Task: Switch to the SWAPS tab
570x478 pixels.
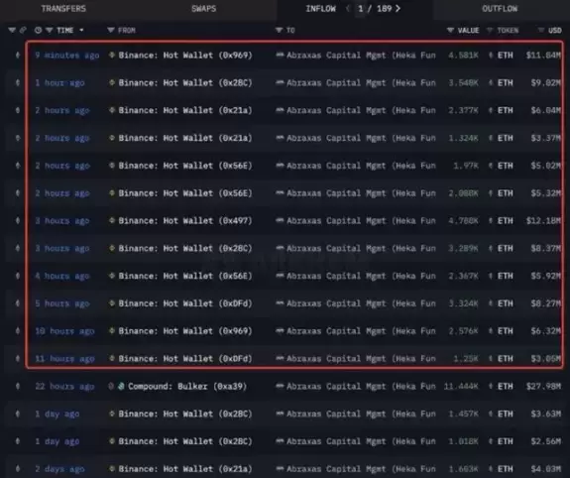Action: coord(204,8)
